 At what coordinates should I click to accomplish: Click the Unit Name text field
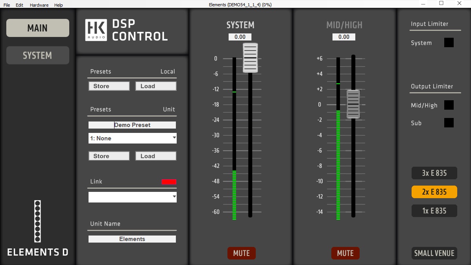[x=132, y=239]
